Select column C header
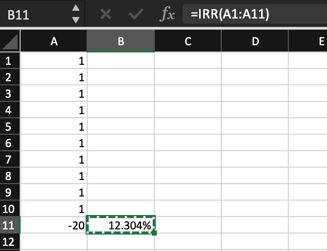Screen dimensions: 327x251 [x=188, y=41]
